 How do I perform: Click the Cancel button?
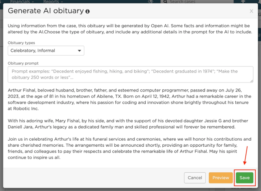click(195, 178)
